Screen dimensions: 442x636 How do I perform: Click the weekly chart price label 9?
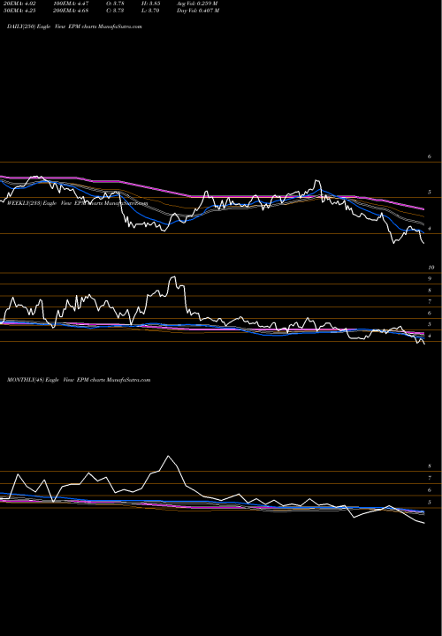[x=430, y=279]
